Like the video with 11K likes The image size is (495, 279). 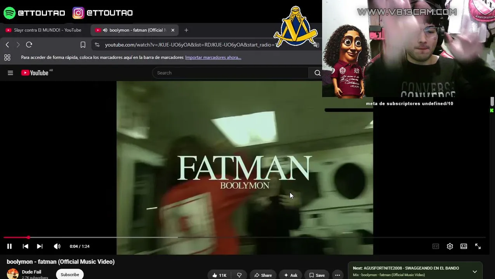coord(219,275)
